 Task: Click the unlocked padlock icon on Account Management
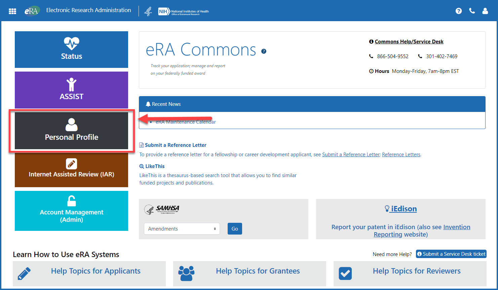tap(71, 201)
